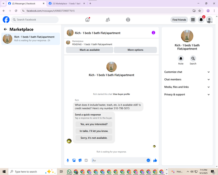Click the taskbar clock showing 7:15 PM
This screenshot has height=175, width=218.
tap(204, 171)
